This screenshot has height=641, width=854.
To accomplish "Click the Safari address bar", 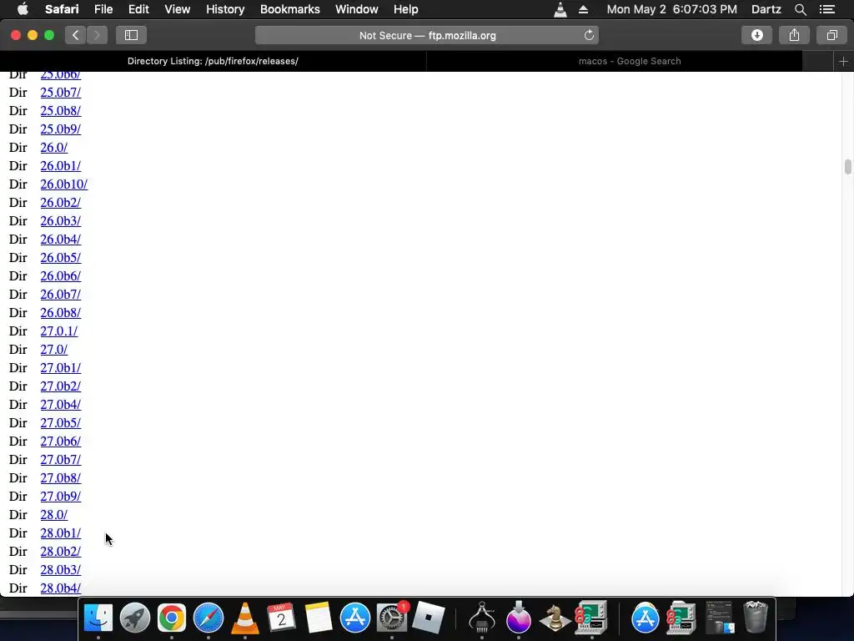I will (427, 35).
